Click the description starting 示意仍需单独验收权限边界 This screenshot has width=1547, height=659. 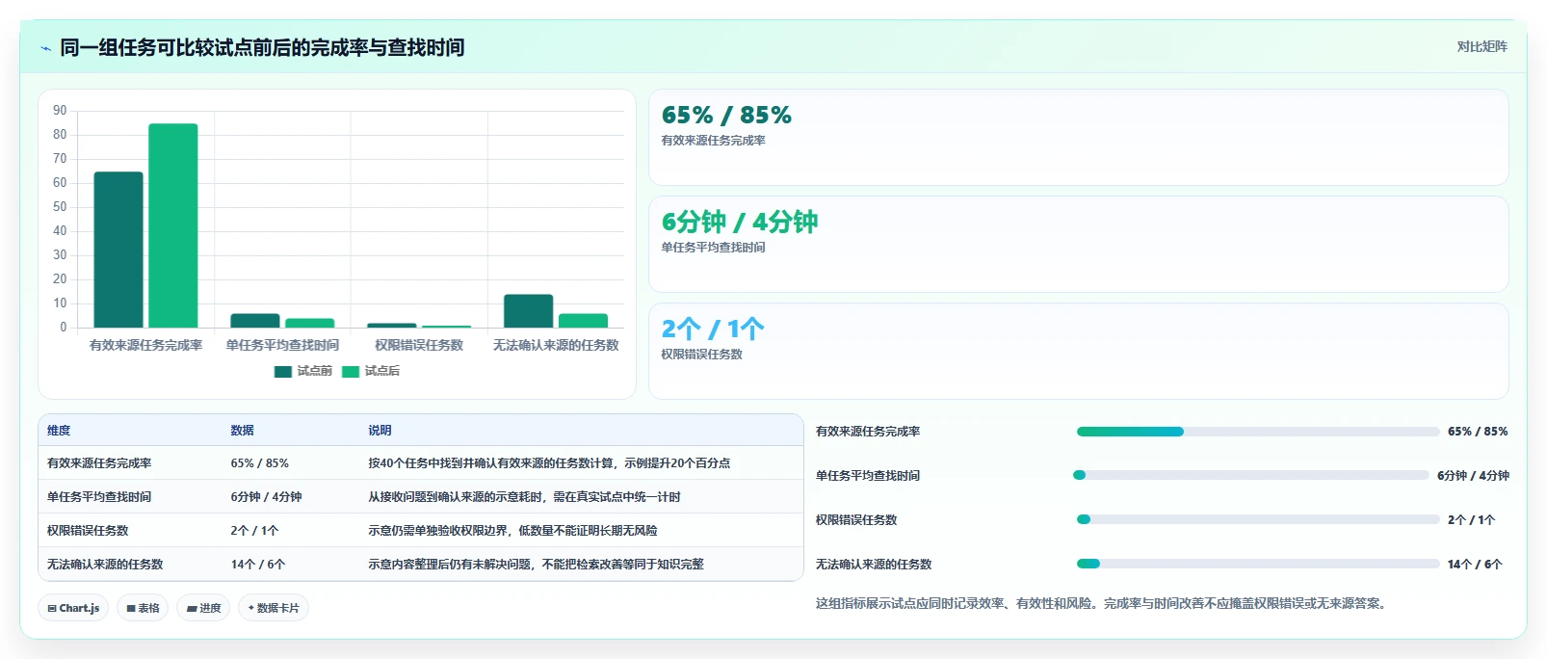(x=513, y=531)
